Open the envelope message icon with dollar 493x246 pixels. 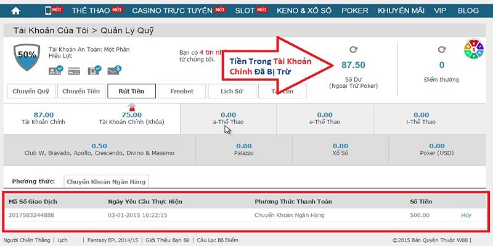tap(115, 70)
